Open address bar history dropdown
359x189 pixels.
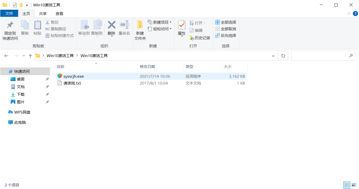(x=273, y=56)
